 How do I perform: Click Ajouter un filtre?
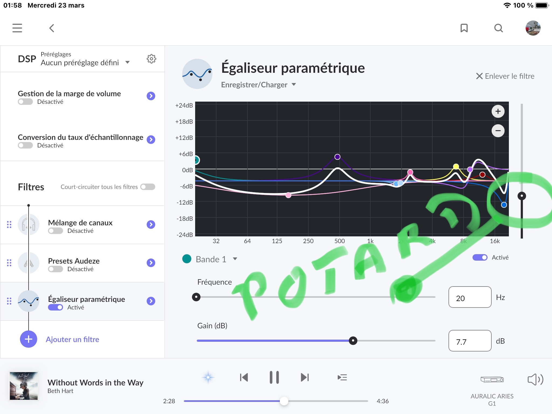72,339
